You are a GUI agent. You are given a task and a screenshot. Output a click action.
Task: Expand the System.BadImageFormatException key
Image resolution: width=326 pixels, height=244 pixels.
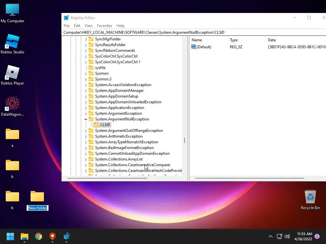pyautogui.click(x=86, y=148)
